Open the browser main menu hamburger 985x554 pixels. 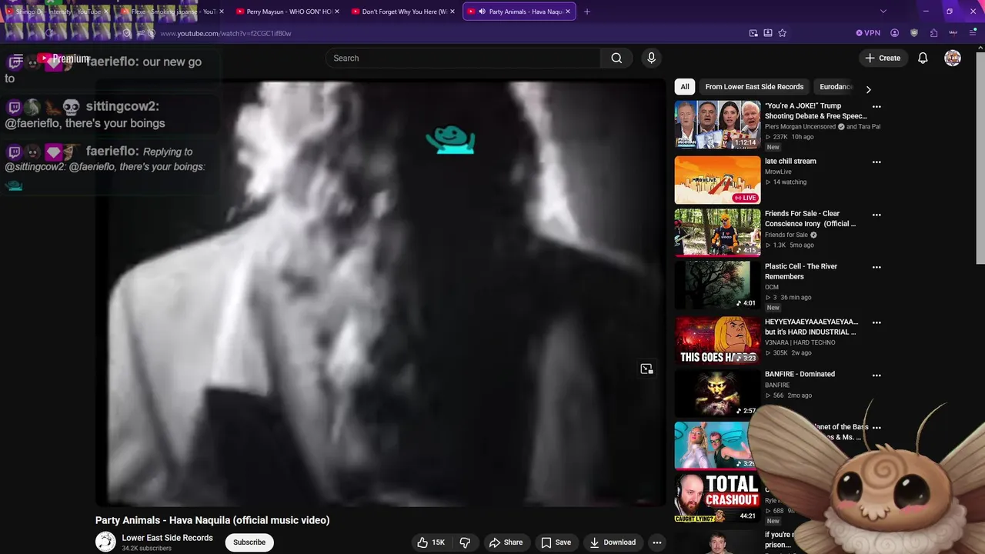pyautogui.click(x=973, y=33)
